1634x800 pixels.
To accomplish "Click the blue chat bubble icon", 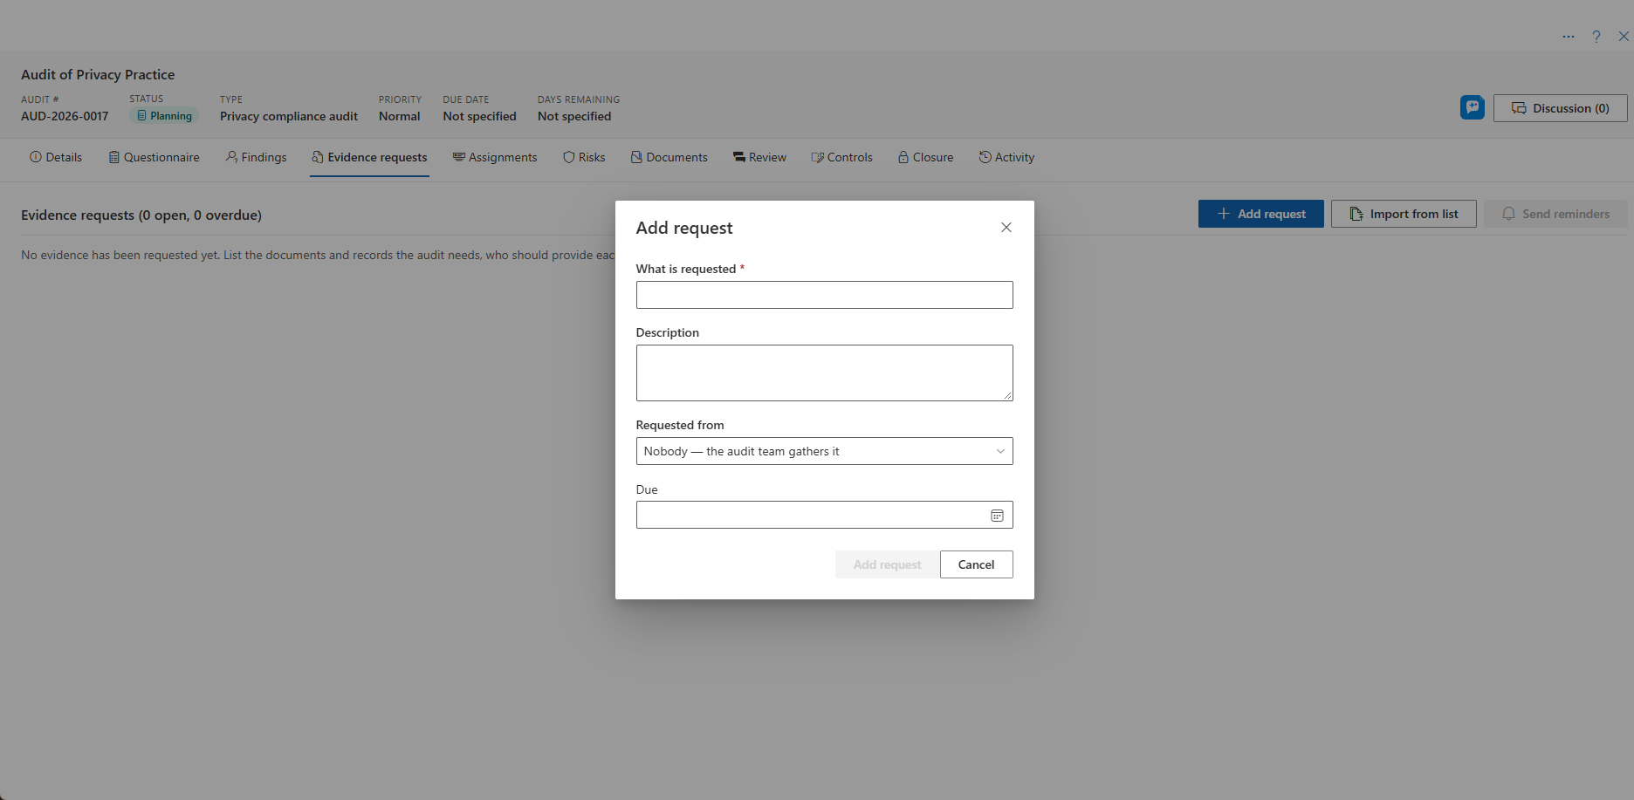I will (x=1473, y=107).
